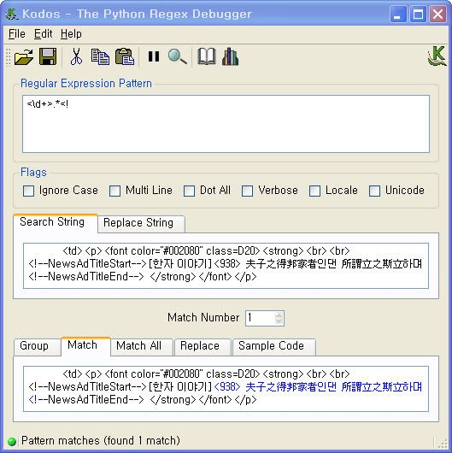Click the green status indicator light
This screenshot has width=452, height=453.
pyautogui.click(x=12, y=441)
